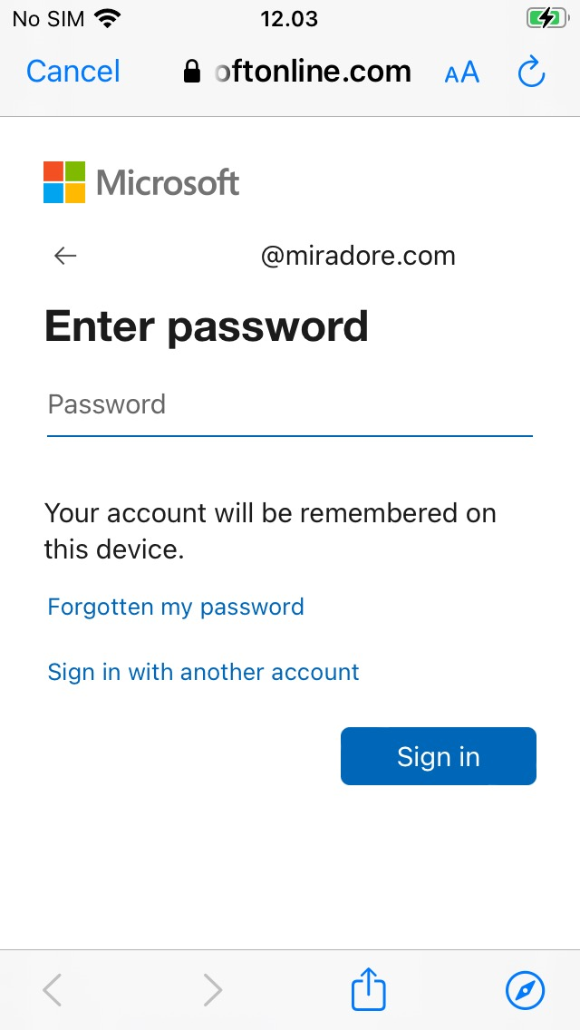Open in Safari with compass icon

(526, 990)
